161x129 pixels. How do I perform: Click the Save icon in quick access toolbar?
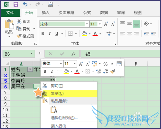coord(16,5)
